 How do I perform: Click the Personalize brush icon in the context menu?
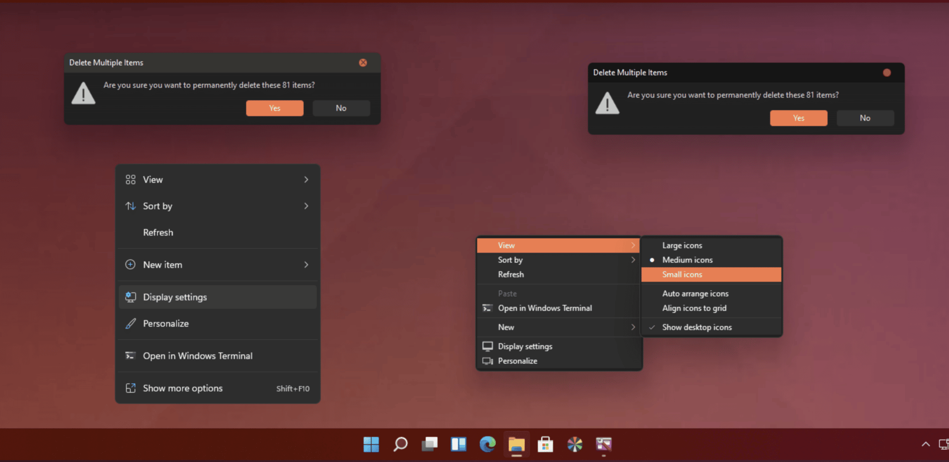pos(131,323)
